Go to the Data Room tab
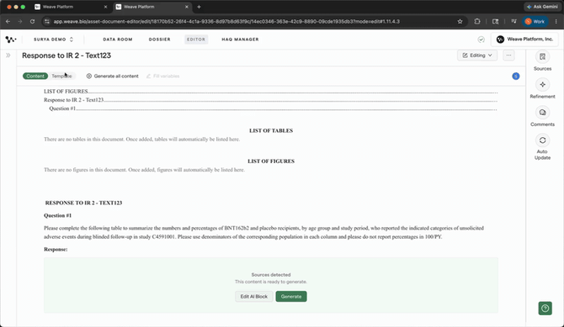Screen dimensions: 564x327 pyautogui.click(x=118, y=40)
